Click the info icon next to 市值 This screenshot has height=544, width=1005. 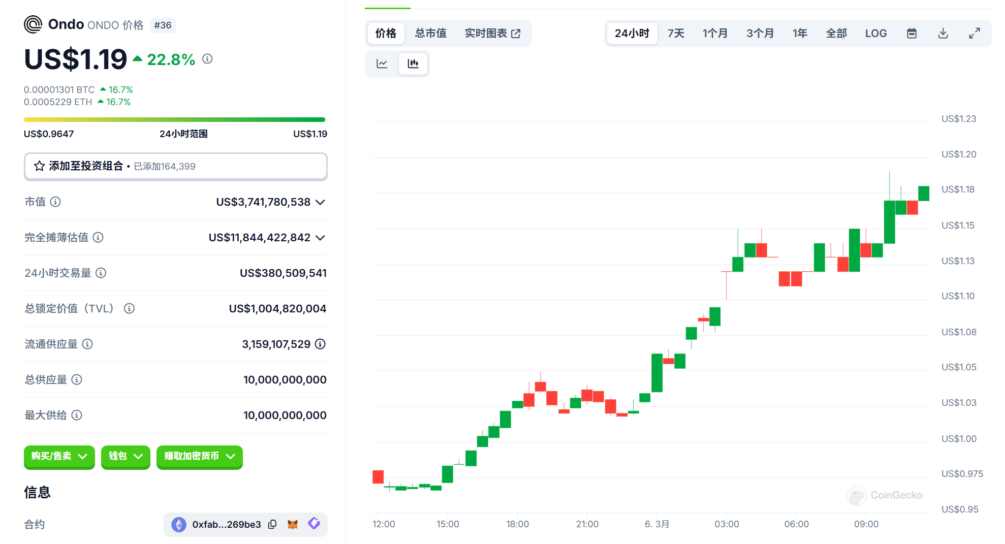(55, 202)
